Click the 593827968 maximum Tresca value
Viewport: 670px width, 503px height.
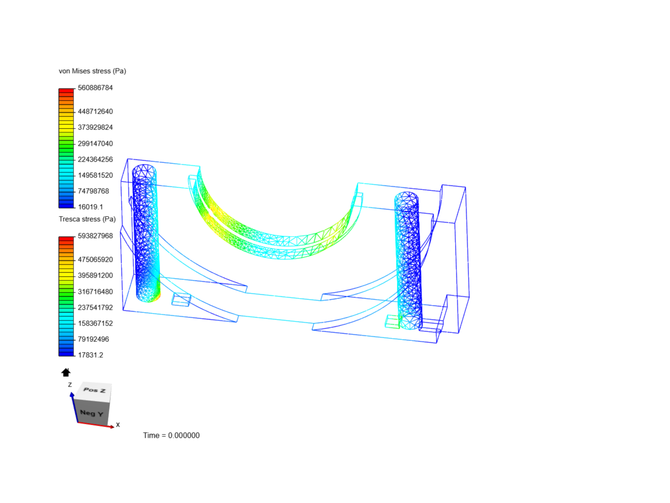pyautogui.click(x=95, y=236)
